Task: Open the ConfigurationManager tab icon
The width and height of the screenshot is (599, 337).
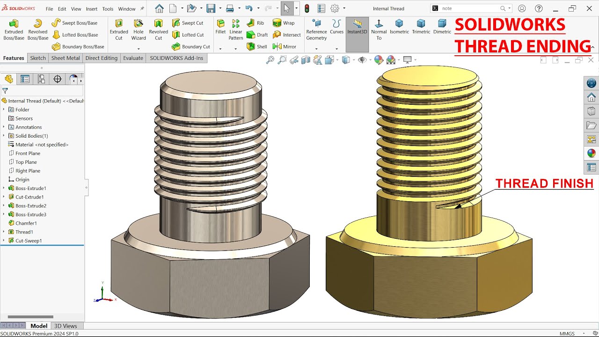Action: point(41,79)
